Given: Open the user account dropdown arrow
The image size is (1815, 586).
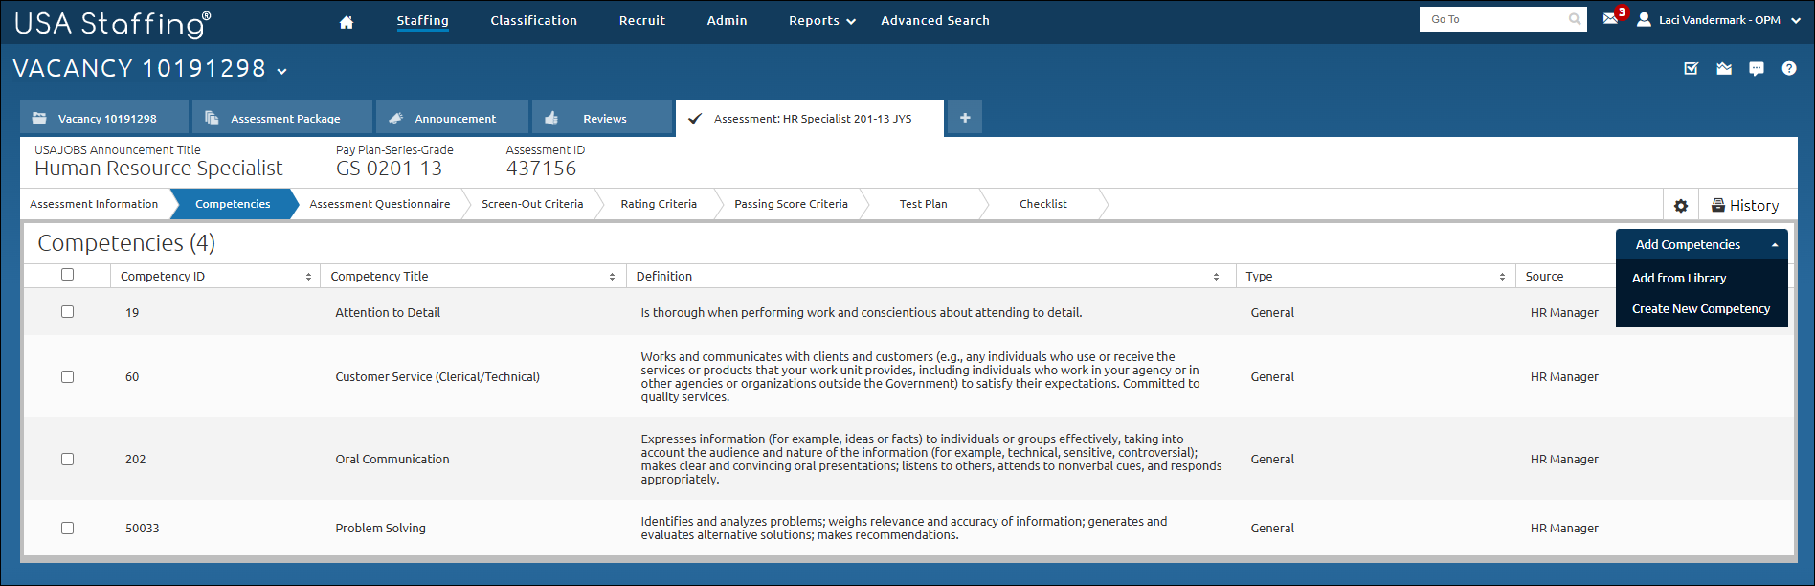Looking at the screenshot, I should [x=1795, y=20].
